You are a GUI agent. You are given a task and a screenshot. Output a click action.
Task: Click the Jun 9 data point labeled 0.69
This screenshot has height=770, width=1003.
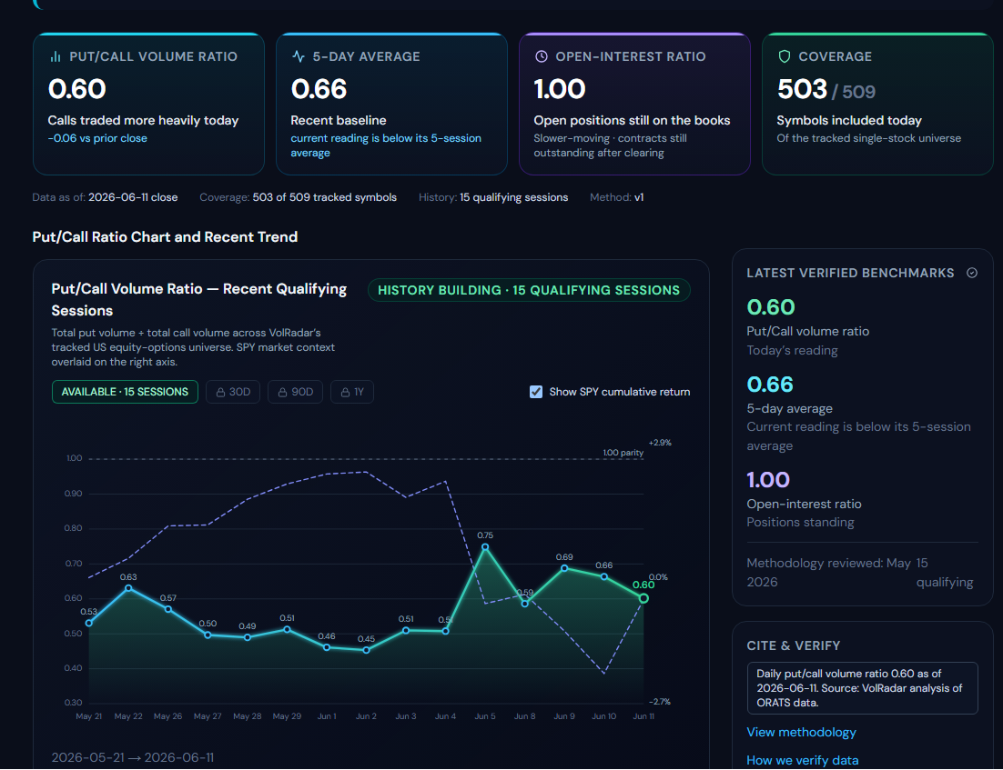click(564, 568)
